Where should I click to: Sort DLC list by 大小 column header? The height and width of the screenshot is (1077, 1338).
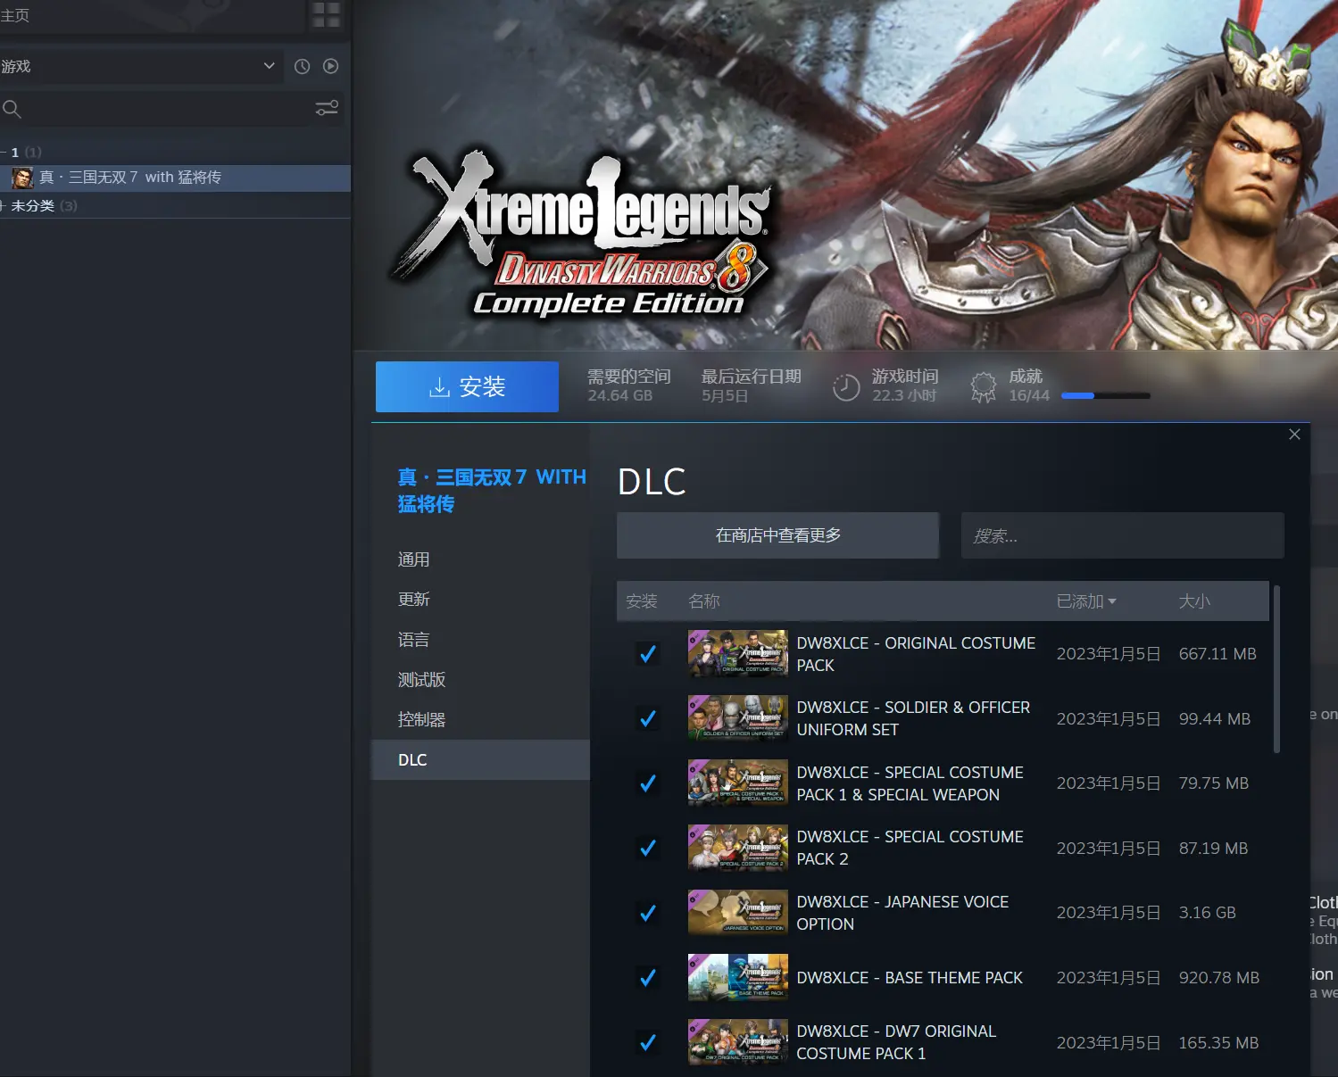1194,601
